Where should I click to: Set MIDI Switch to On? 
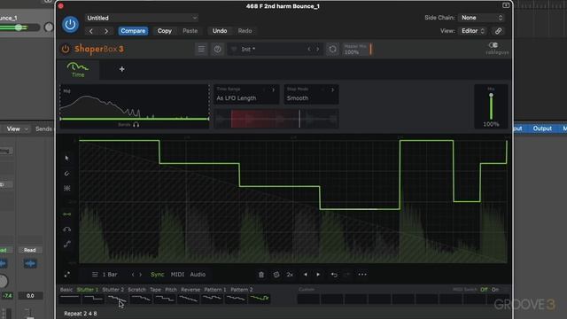tap(495, 290)
